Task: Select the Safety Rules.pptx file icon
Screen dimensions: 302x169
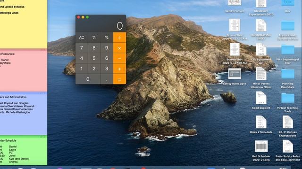Action: 235,74
